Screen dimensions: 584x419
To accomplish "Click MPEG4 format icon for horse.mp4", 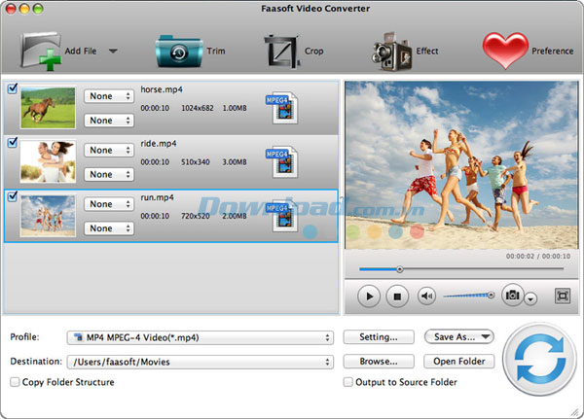I will coord(282,108).
